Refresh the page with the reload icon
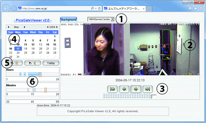Screen dimensions: 206x123 (x=100, y=8)
